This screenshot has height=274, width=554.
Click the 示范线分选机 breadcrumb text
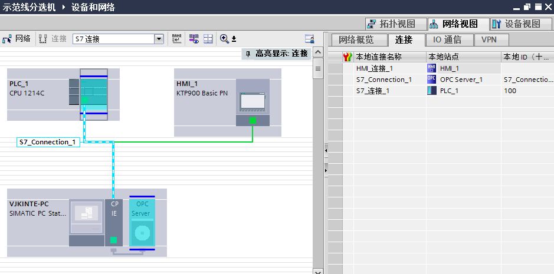tap(29, 7)
